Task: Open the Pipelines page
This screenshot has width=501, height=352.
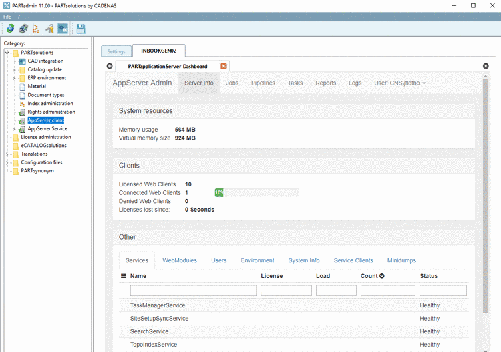Action: 263,83
